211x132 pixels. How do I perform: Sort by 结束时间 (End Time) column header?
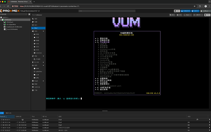(x=23, y=116)
